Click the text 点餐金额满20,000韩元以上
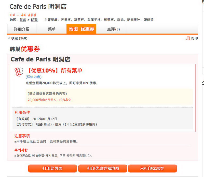This screenshot has height=177, width=204. tap(46, 83)
